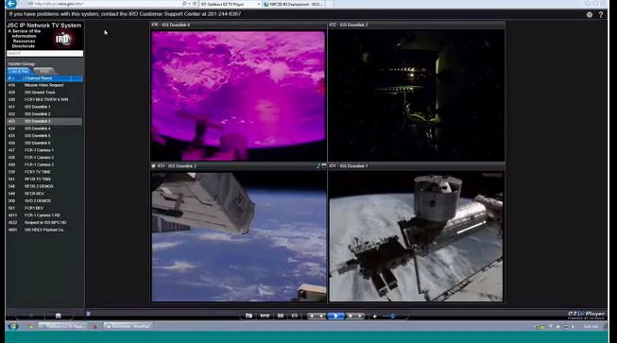Click the grid layout button in player bar
This screenshot has height=343, width=617.
pos(281,316)
